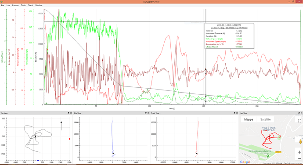Open the Window menu
Image resolution: width=303 pixels, height=165 pixels.
39,5
